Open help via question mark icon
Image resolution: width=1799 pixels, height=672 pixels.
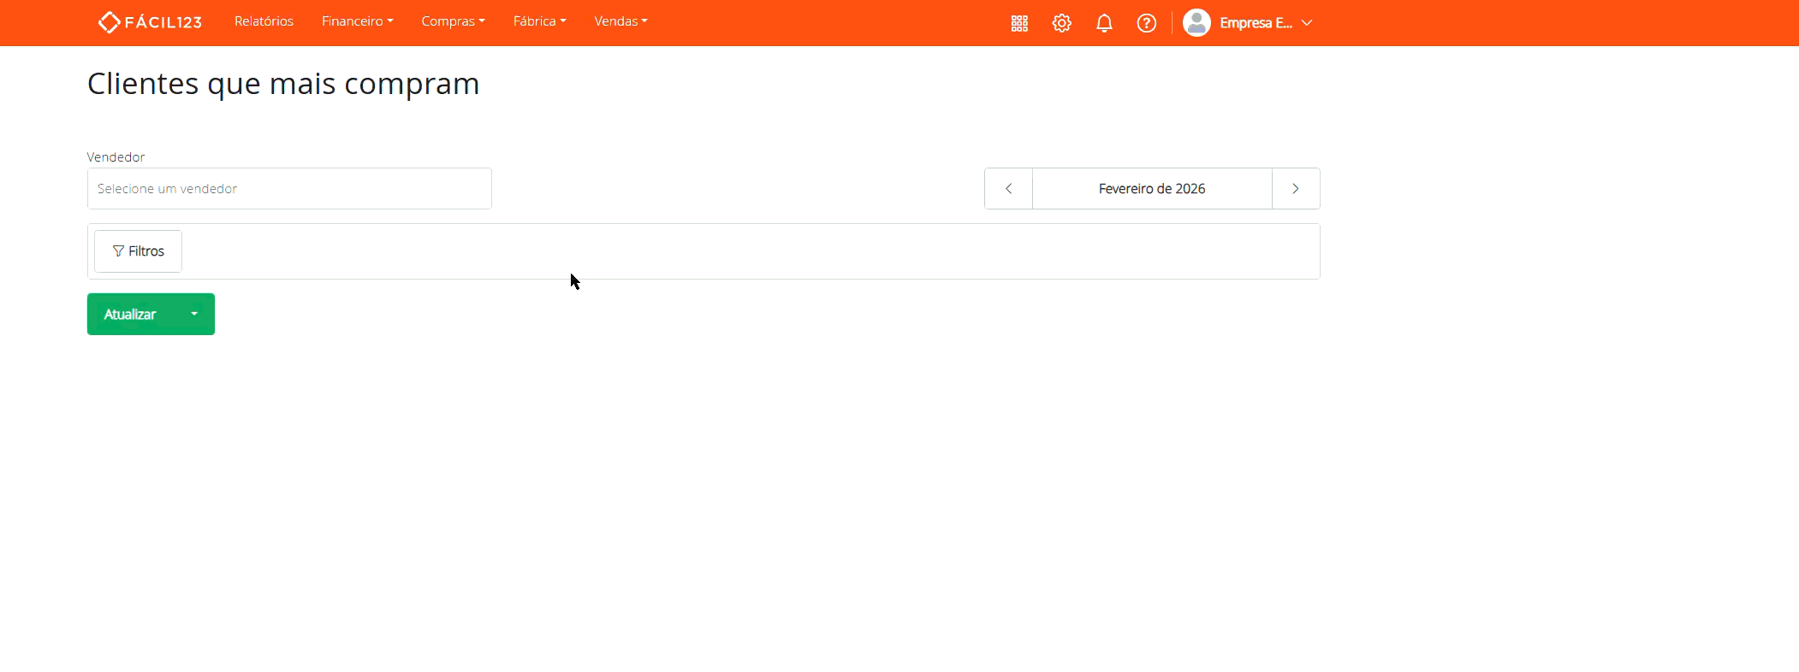coord(1146,23)
